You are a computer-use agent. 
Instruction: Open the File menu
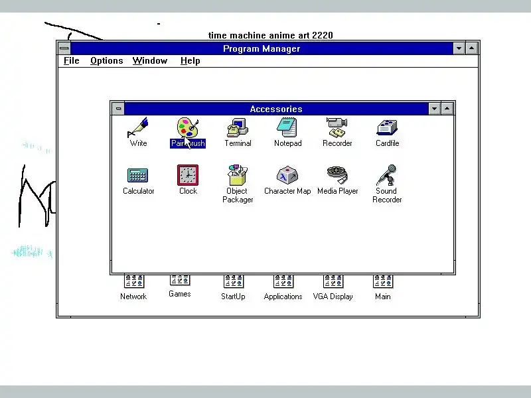[x=72, y=61]
